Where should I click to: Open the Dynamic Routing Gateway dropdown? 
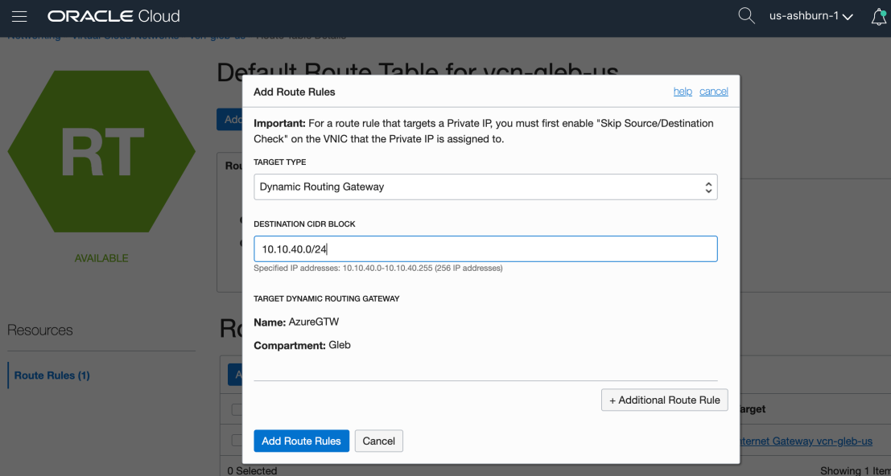click(485, 187)
